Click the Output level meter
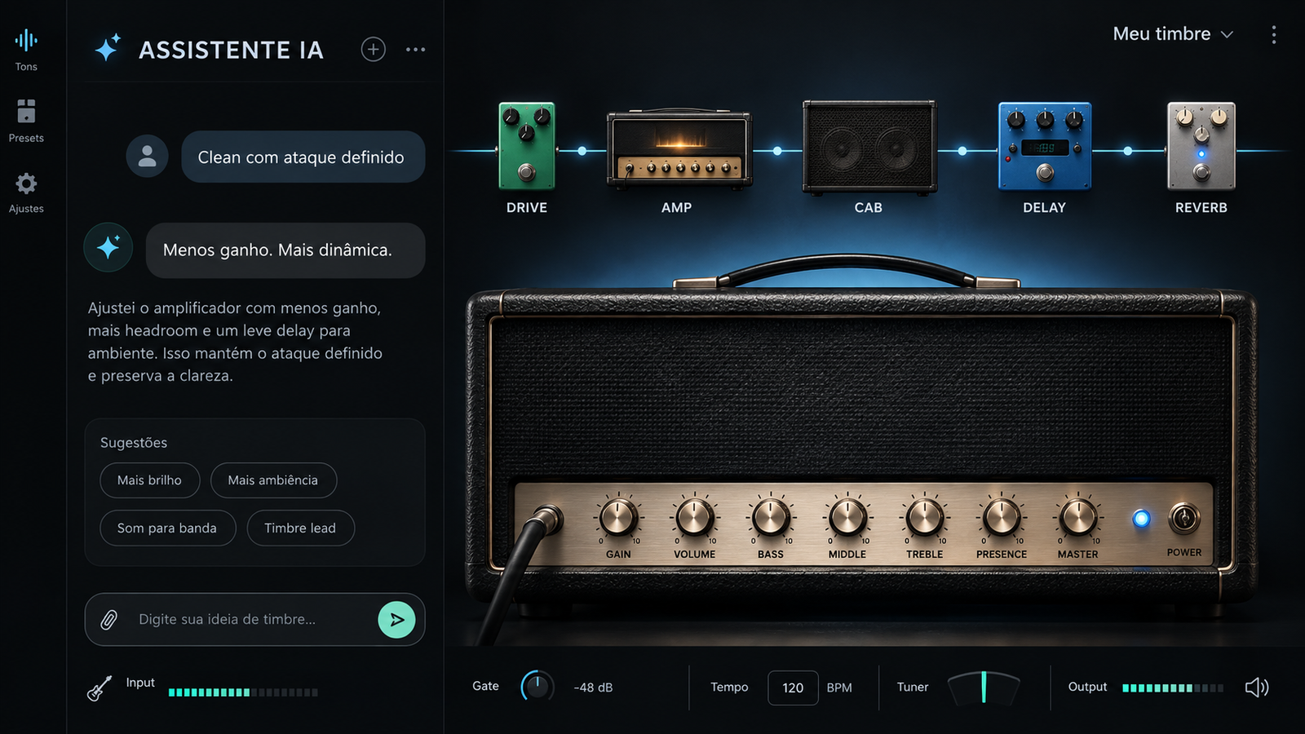The height and width of the screenshot is (734, 1305). click(x=1173, y=688)
